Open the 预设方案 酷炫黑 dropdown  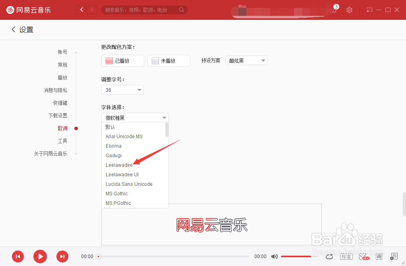[x=246, y=61]
